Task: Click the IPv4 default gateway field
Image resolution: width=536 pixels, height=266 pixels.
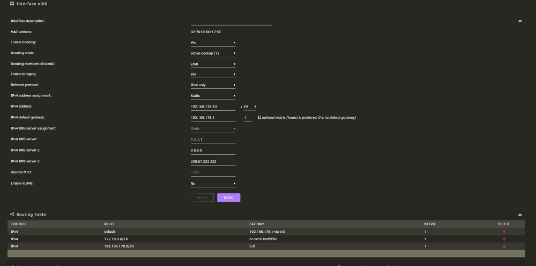Action: click(x=213, y=118)
